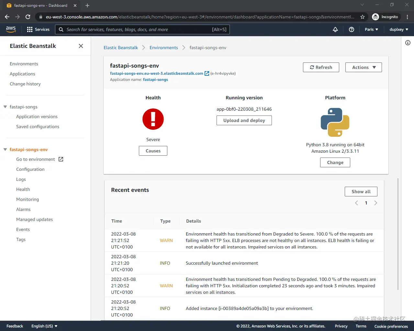Collapse the fastapi-songs tree section
The height and width of the screenshot is (331, 414).
tap(5, 107)
